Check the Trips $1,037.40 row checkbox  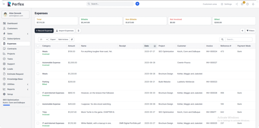(x=38, y=112)
